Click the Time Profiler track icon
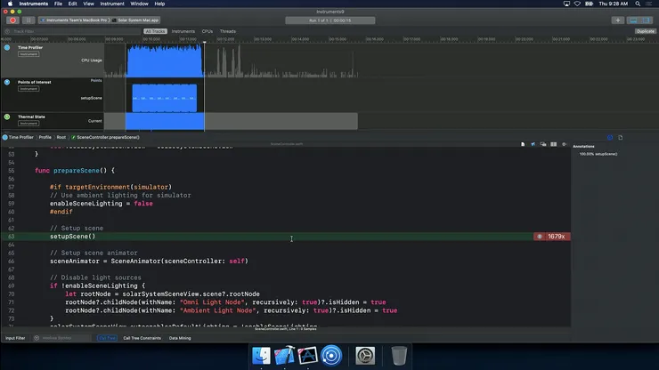 point(8,47)
